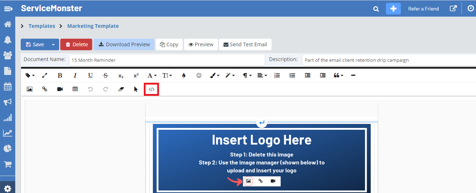Click the Send Test Email button
Viewport: 476px width, 193px height.
pyautogui.click(x=245, y=44)
